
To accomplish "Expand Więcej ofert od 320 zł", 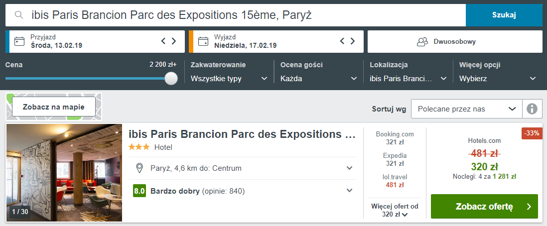I will pos(395,210).
